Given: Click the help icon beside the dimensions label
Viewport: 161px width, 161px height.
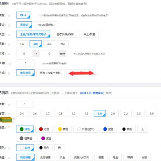Looking at the screenshot, I should 9,54.
